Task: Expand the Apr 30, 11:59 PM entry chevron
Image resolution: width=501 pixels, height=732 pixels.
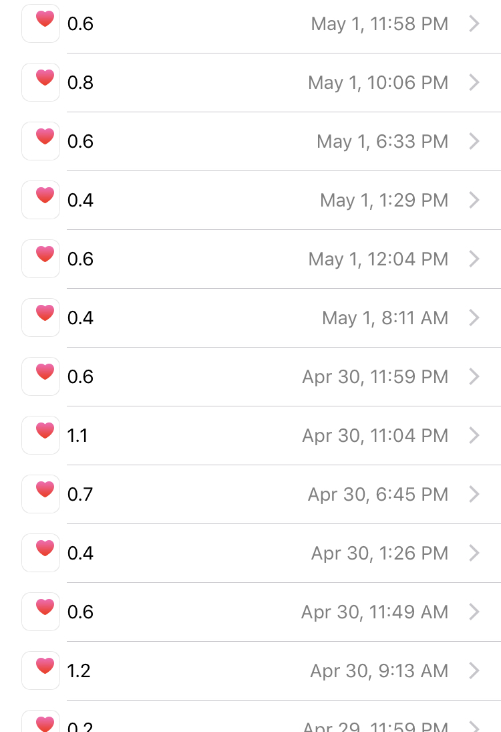Action: click(x=474, y=376)
